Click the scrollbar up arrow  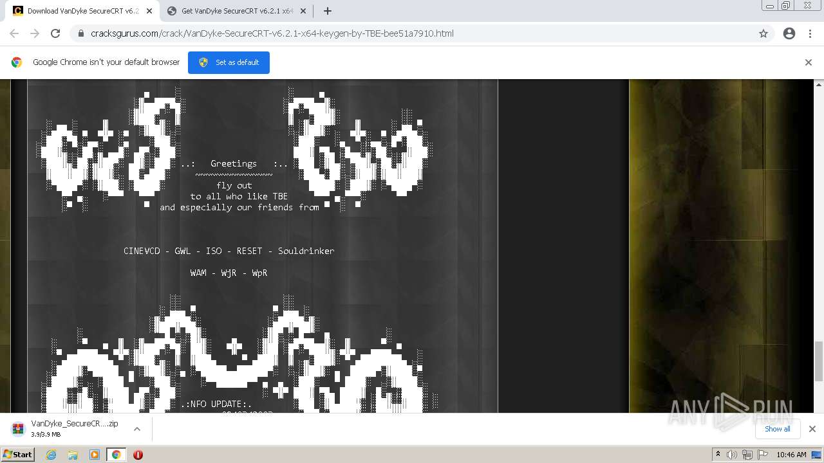pos(819,84)
